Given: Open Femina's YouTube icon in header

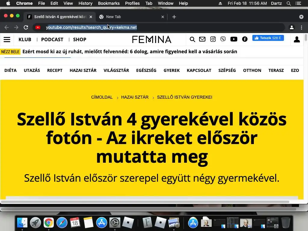Looking at the screenshot, I should (x=234, y=39).
